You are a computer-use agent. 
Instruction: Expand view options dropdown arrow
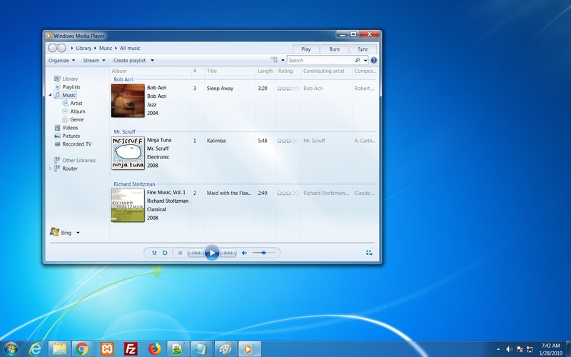283,61
